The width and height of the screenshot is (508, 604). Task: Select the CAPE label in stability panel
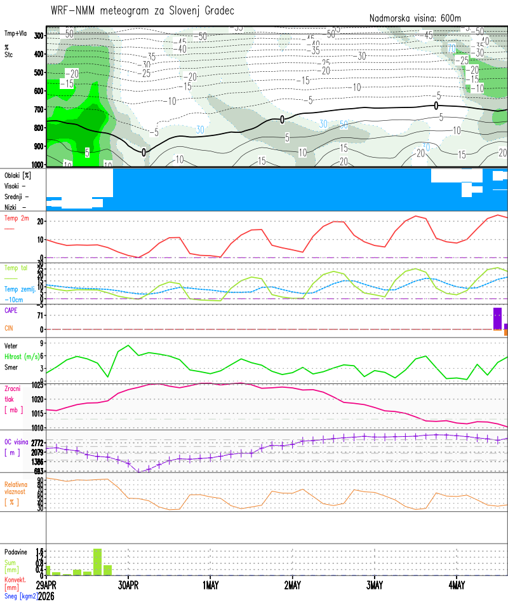tap(11, 311)
